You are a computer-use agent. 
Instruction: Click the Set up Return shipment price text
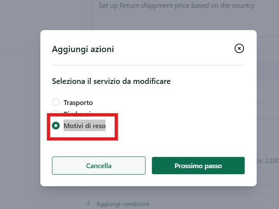176,6
